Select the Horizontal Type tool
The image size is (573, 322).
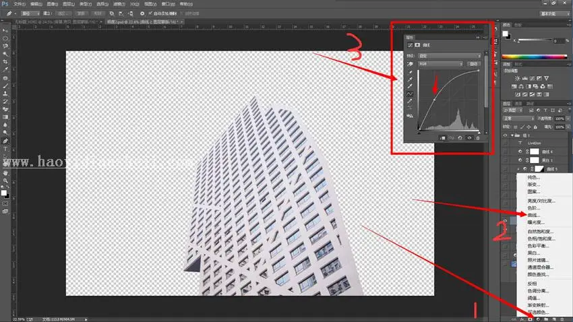point(5,149)
